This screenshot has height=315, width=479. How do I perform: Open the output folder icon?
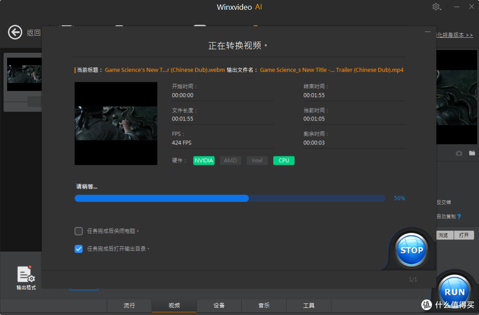click(x=472, y=153)
